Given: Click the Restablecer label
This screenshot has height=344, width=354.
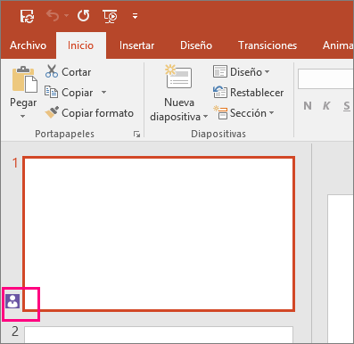Looking at the screenshot, I should (257, 93).
